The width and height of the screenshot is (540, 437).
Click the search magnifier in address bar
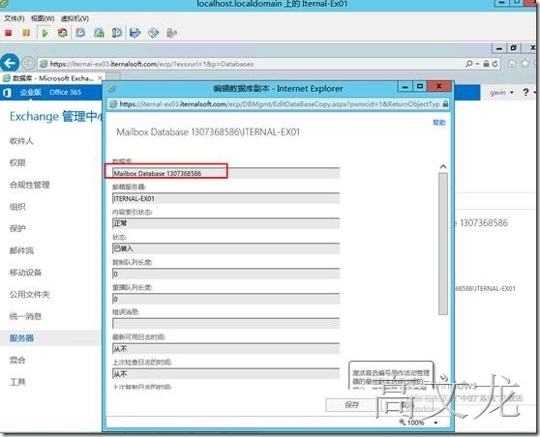pos(469,64)
